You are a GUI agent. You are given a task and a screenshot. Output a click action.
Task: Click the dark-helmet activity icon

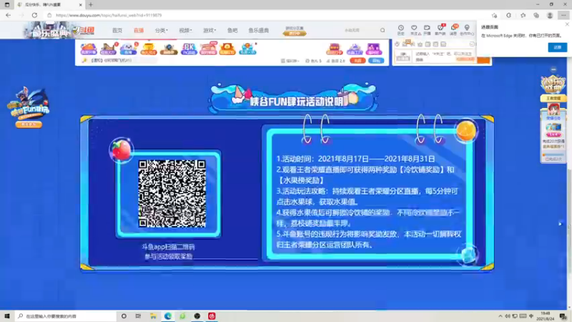click(x=169, y=49)
